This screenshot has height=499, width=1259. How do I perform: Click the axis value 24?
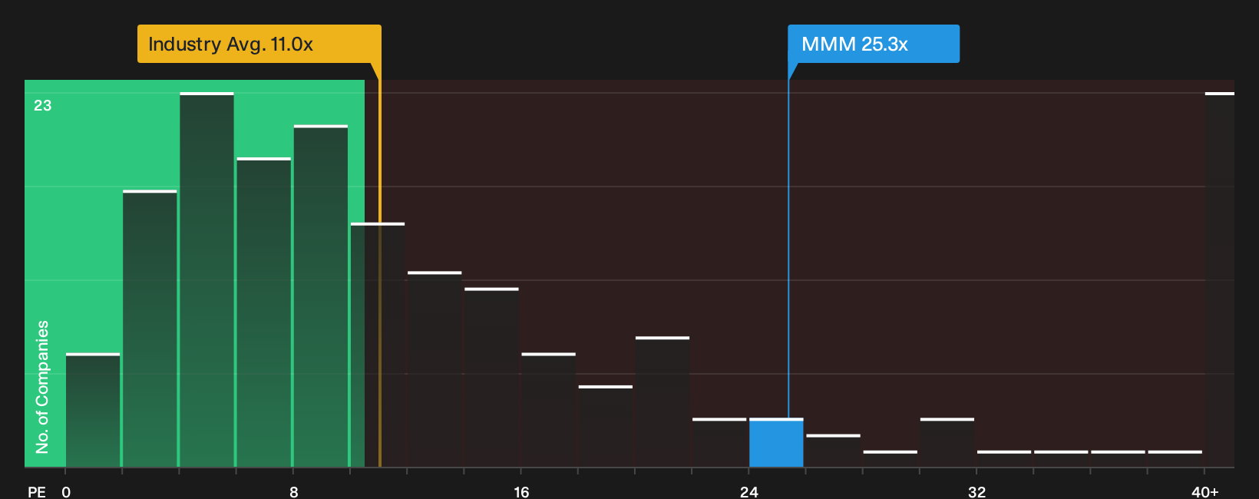coord(749,491)
